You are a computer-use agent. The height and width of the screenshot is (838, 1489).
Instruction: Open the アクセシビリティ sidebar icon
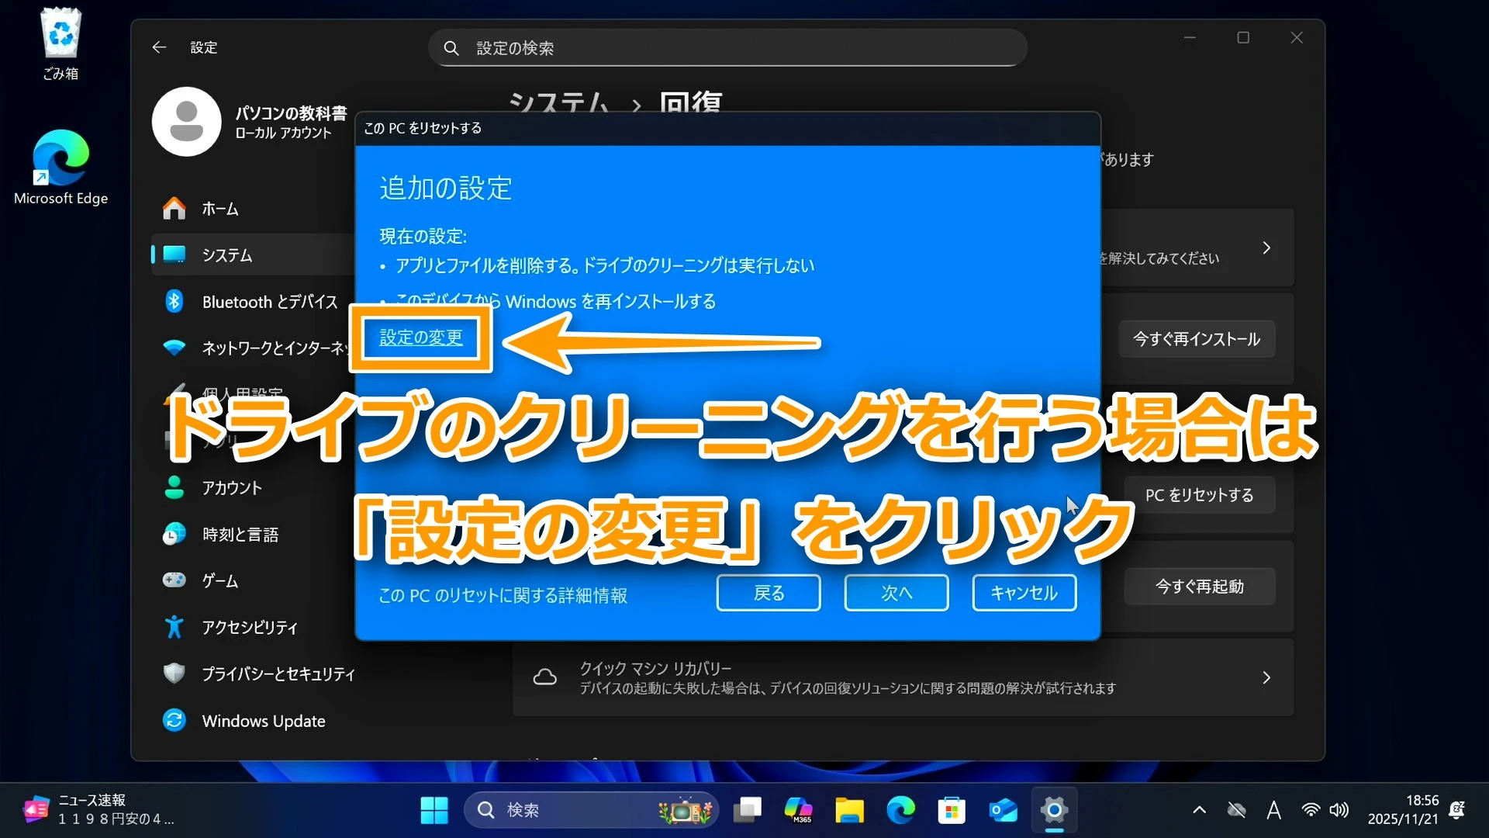point(174,627)
